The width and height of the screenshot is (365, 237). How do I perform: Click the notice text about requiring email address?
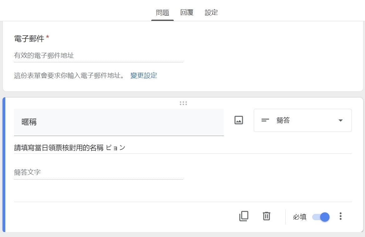(69, 75)
